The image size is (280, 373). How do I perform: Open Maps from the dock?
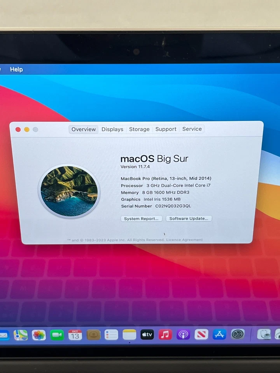tap(21, 335)
